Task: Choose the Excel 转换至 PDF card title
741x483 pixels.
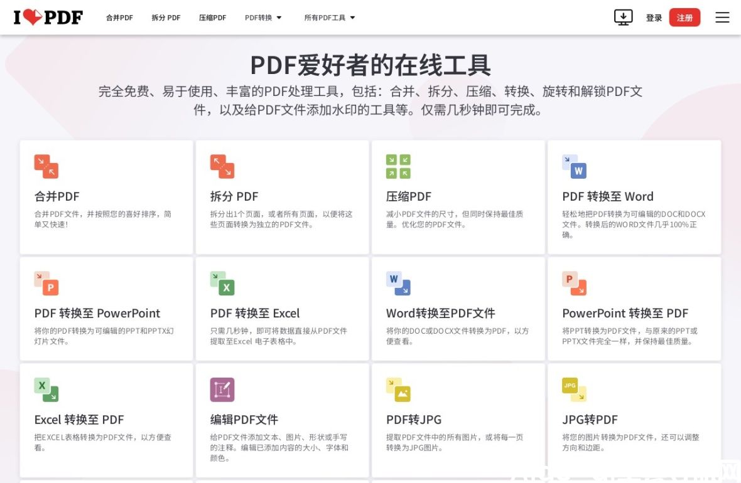Action: tap(79, 420)
